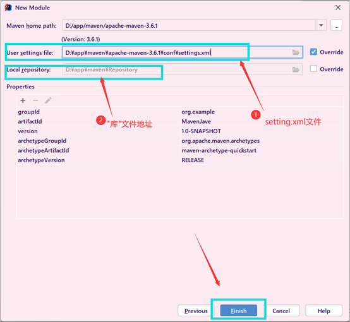
Task: Click the Cancel button
Action: pos(281,311)
